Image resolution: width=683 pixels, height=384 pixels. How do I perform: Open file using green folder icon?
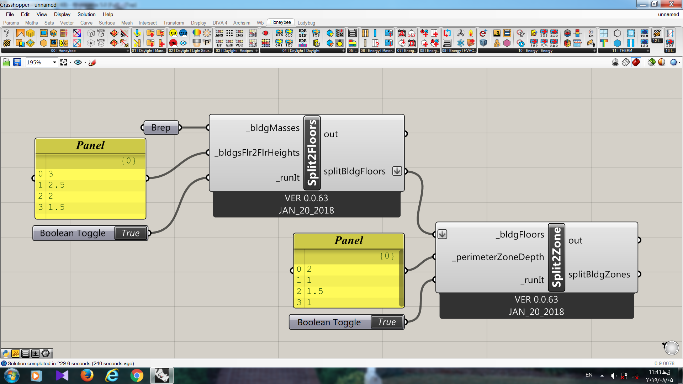pyautogui.click(x=6, y=63)
